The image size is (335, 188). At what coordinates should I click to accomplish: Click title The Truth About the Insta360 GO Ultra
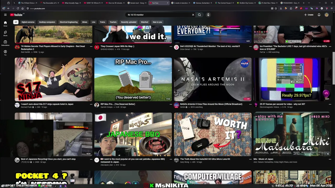tap(205, 159)
